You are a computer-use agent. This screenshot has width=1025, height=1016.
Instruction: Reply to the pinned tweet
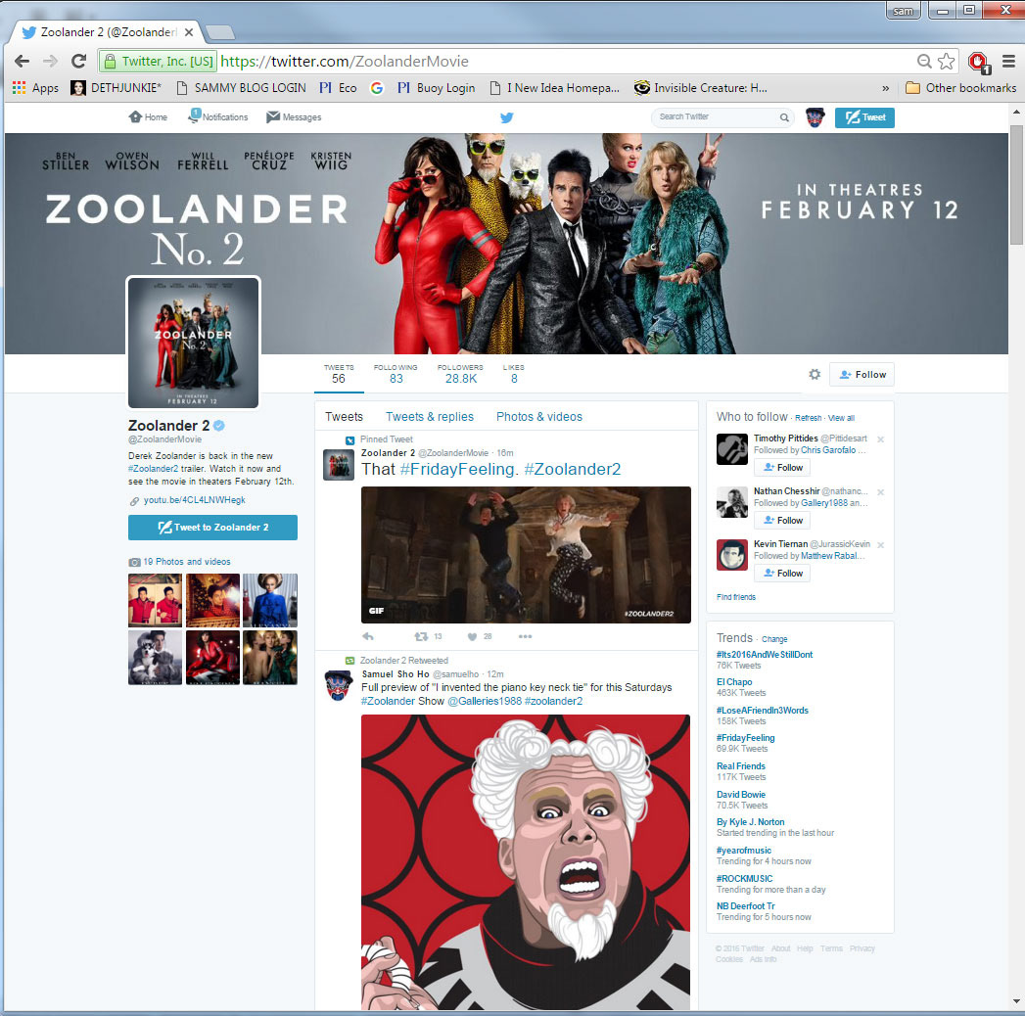(368, 636)
